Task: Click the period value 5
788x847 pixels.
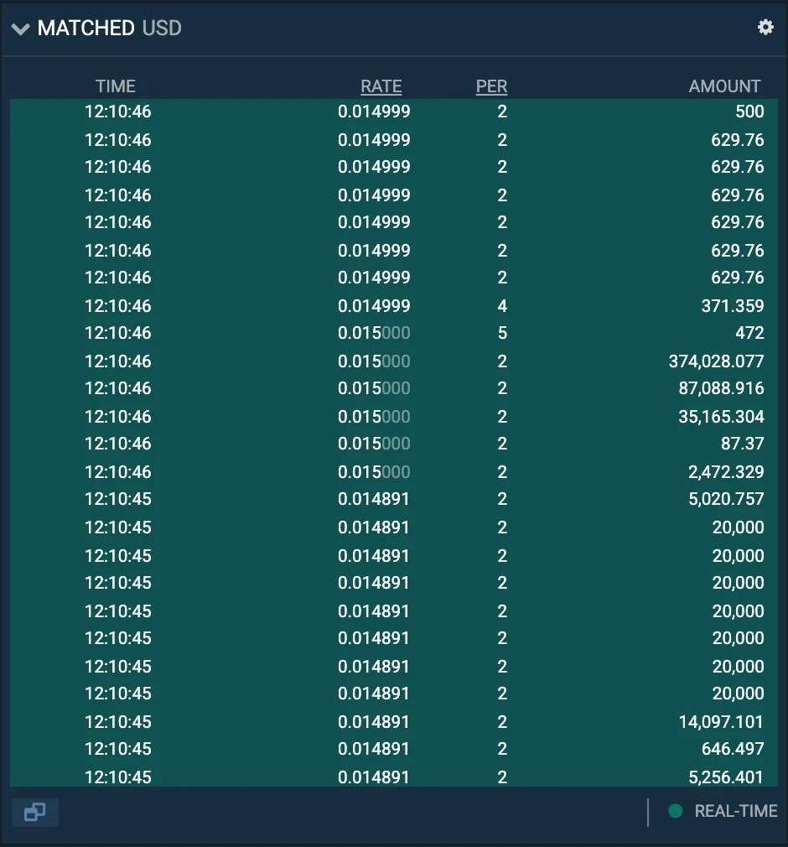Action: pos(502,333)
